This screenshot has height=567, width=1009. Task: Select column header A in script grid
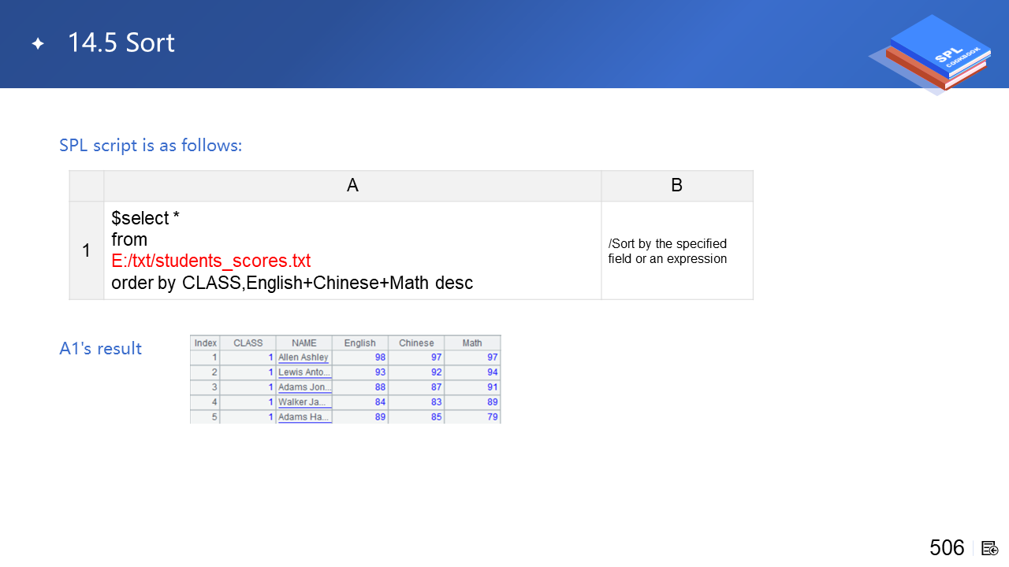(352, 185)
